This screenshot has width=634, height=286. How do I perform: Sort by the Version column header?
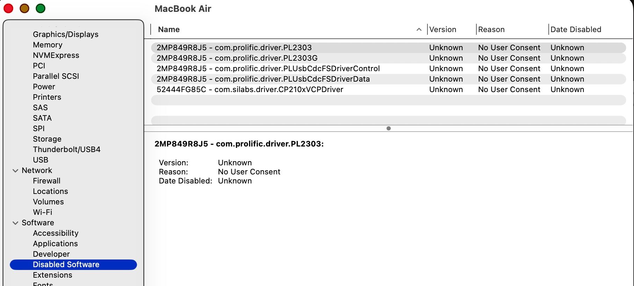click(x=442, y=30)
